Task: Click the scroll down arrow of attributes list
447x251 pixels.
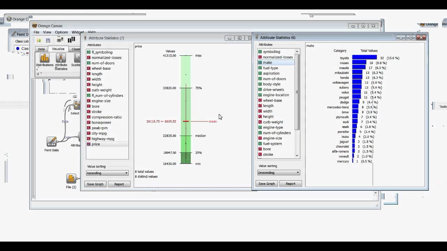Action: (x=297, y=156)
